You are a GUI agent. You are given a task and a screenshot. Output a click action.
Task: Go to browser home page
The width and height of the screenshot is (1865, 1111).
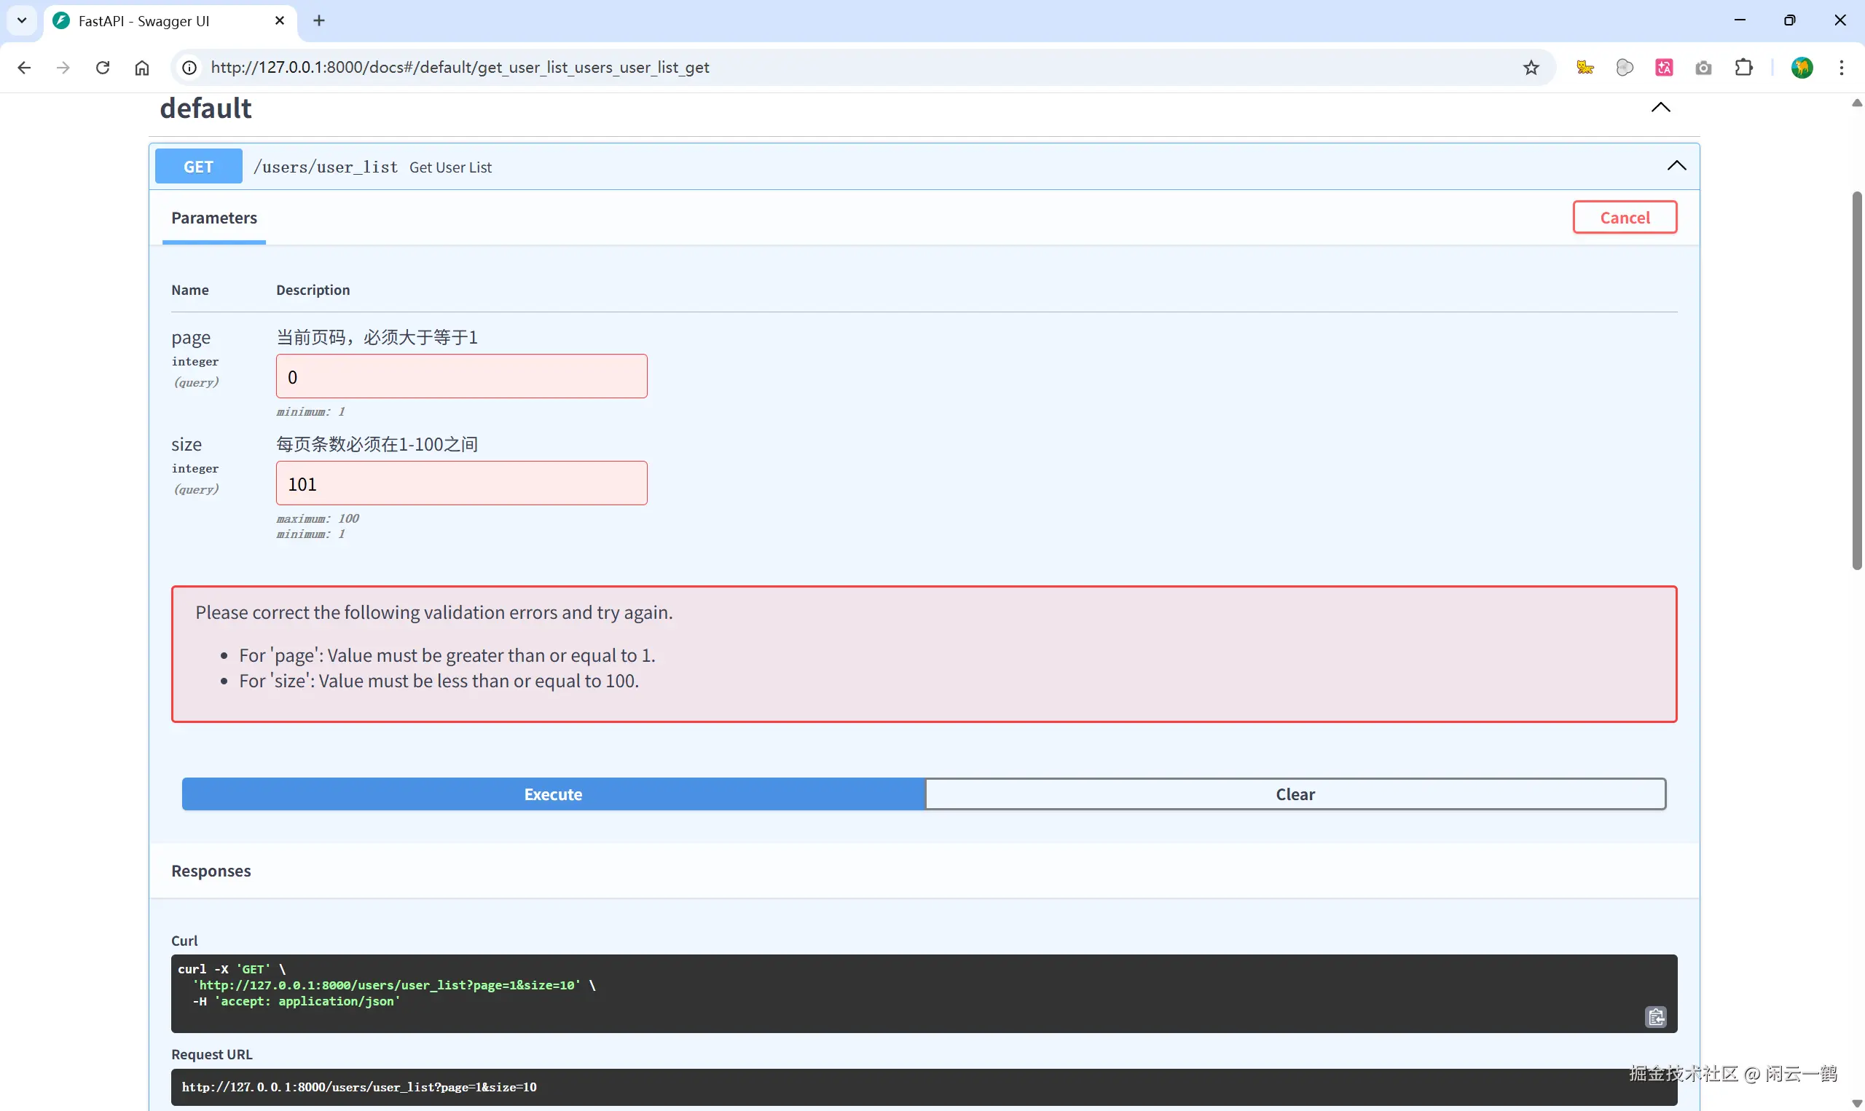click(141, 68)
